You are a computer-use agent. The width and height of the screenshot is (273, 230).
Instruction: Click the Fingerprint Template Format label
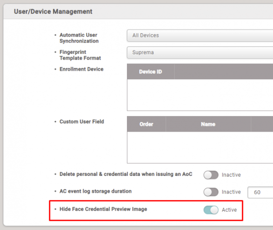click(80, 55)
